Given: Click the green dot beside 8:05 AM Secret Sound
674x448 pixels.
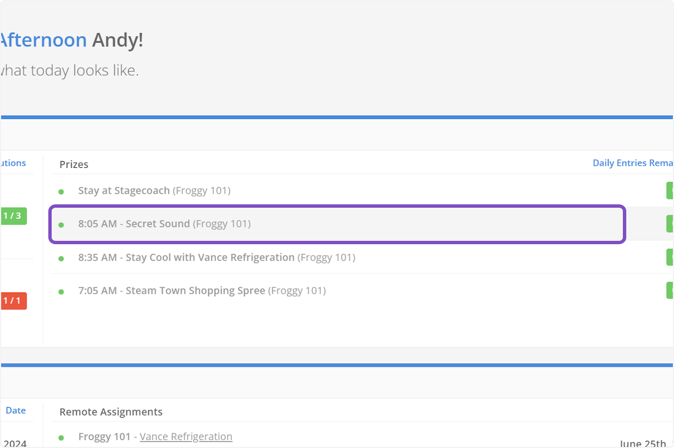Looking at the screenshot, I should tap(61, 225).
